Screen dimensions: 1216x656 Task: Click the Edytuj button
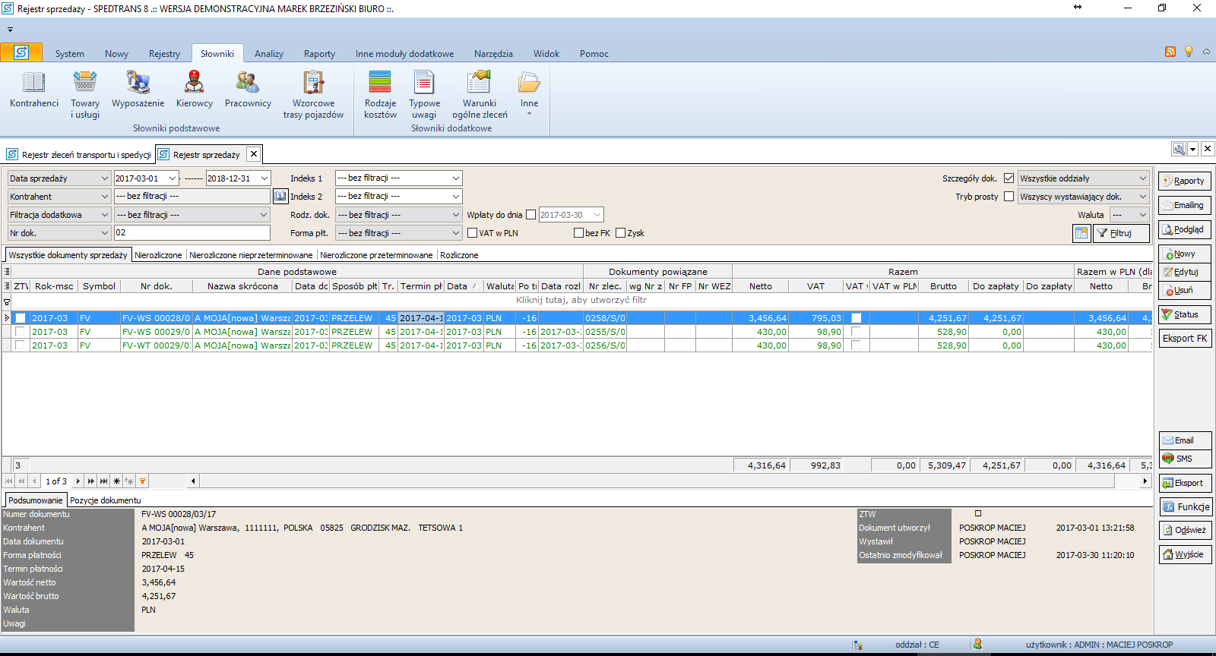1185,272
